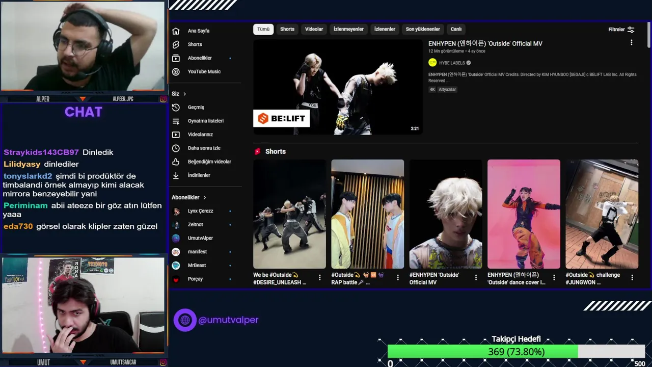Open the Filtreler button
652x367 pixels.
tap(621, 30)
